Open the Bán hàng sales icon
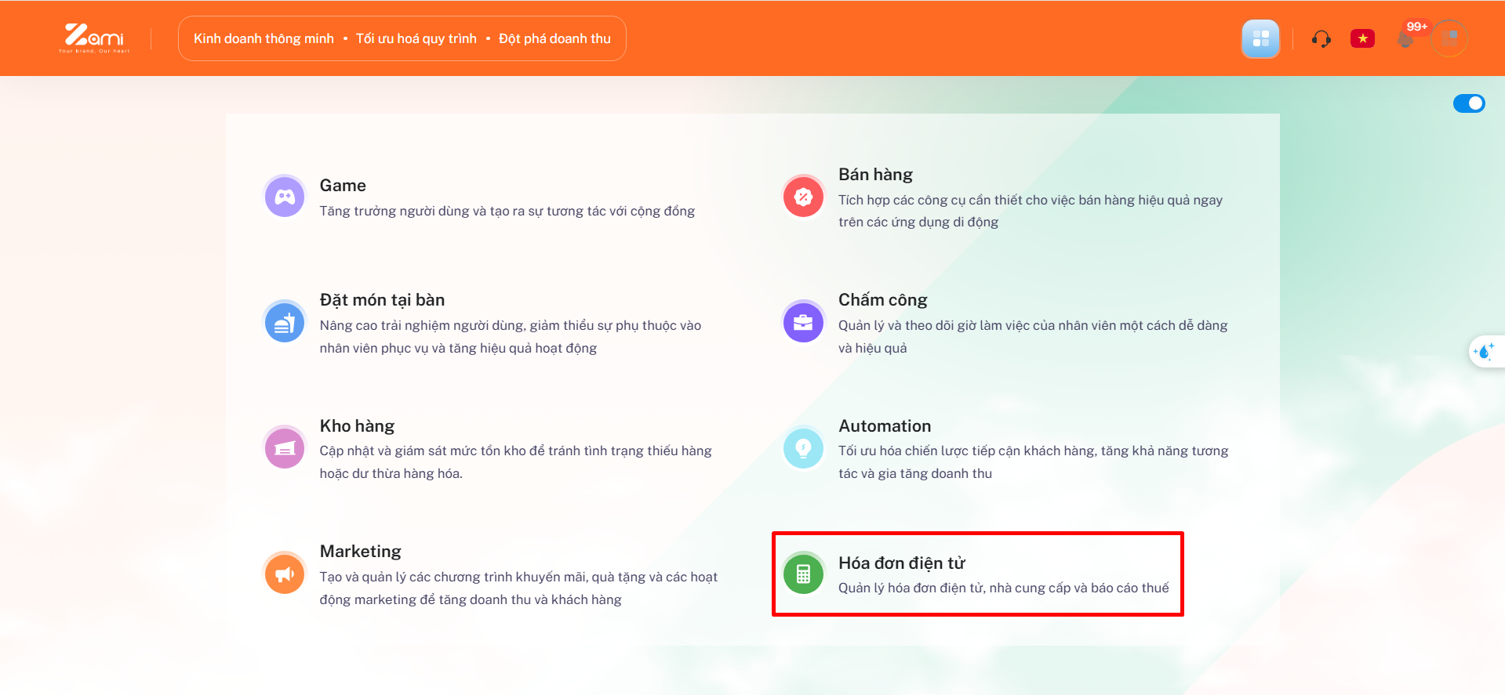 click(803, 197)
